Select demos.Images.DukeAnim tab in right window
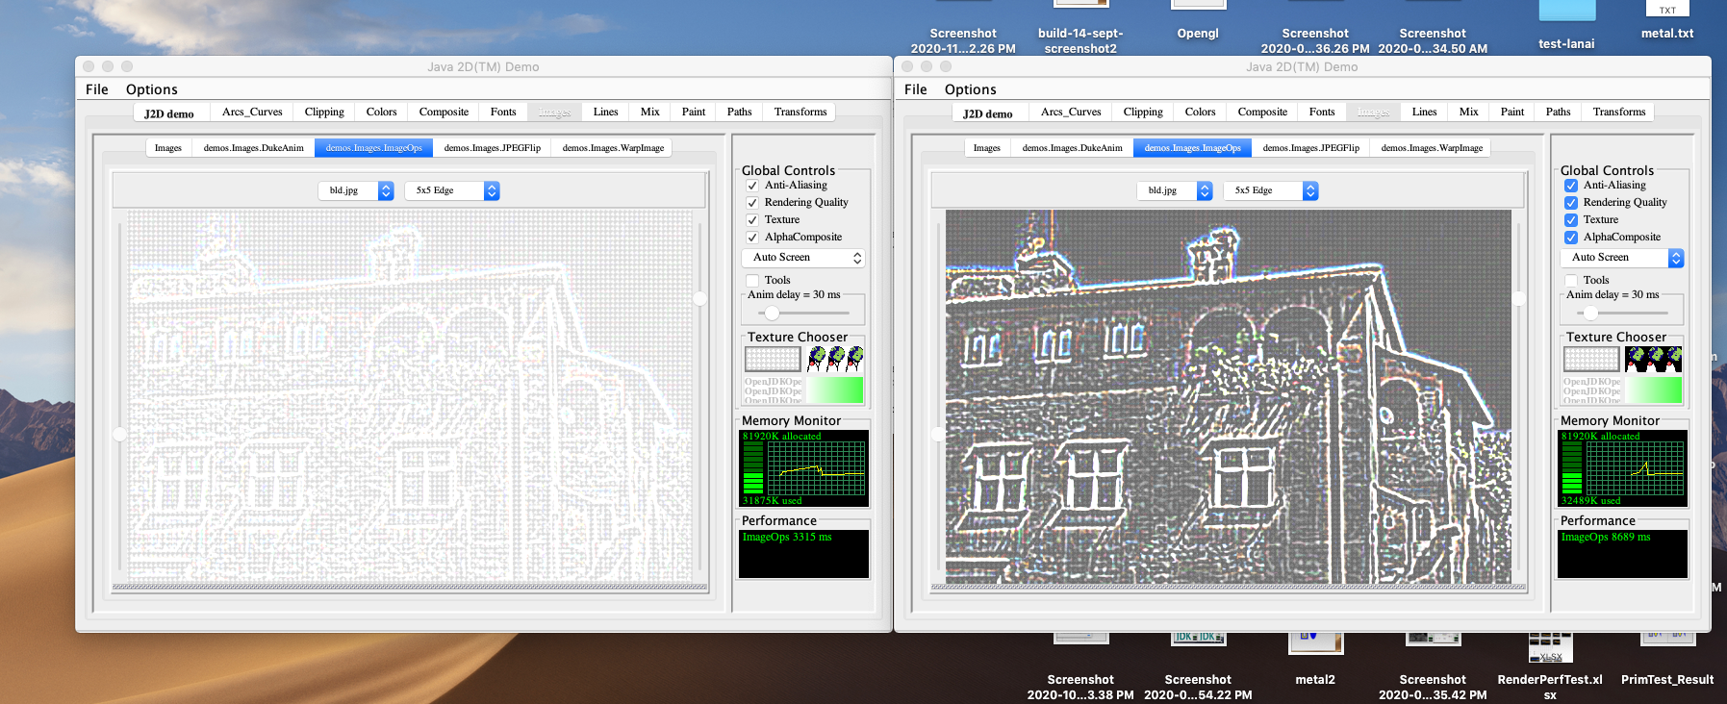 (1072, 148)
